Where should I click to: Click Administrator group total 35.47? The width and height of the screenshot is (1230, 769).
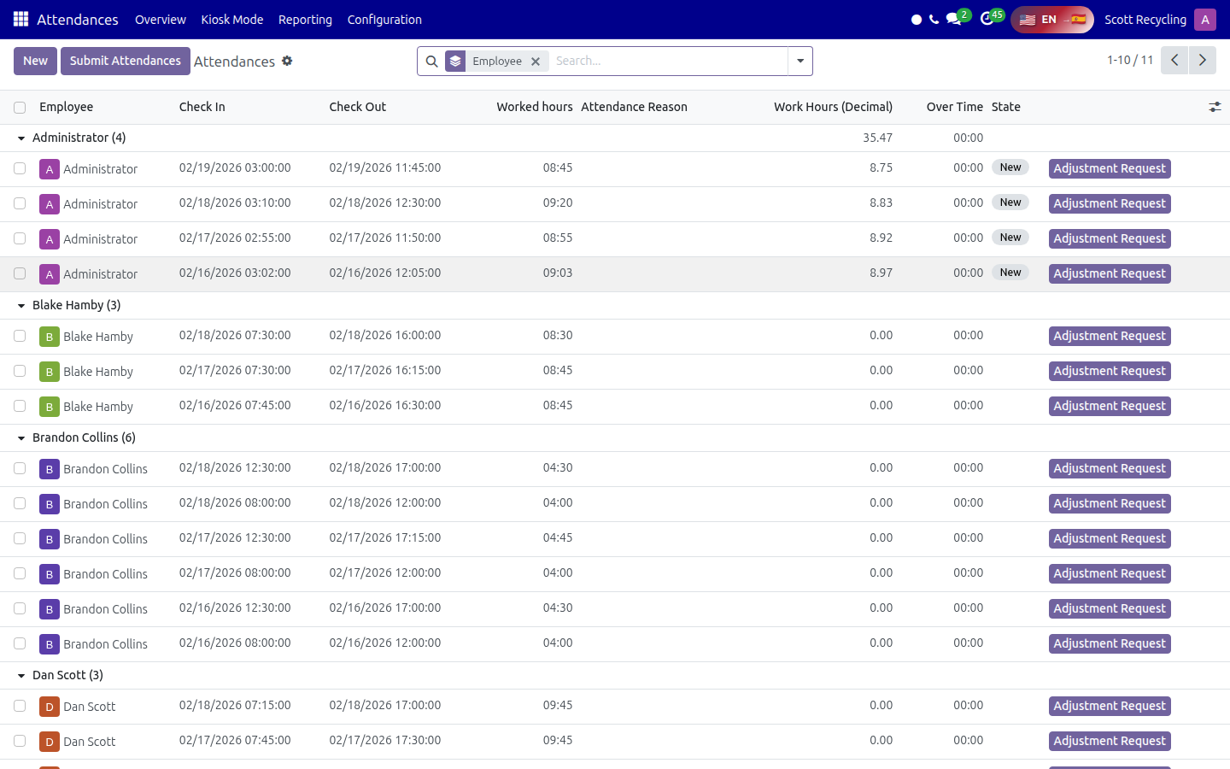click(877, 138)
